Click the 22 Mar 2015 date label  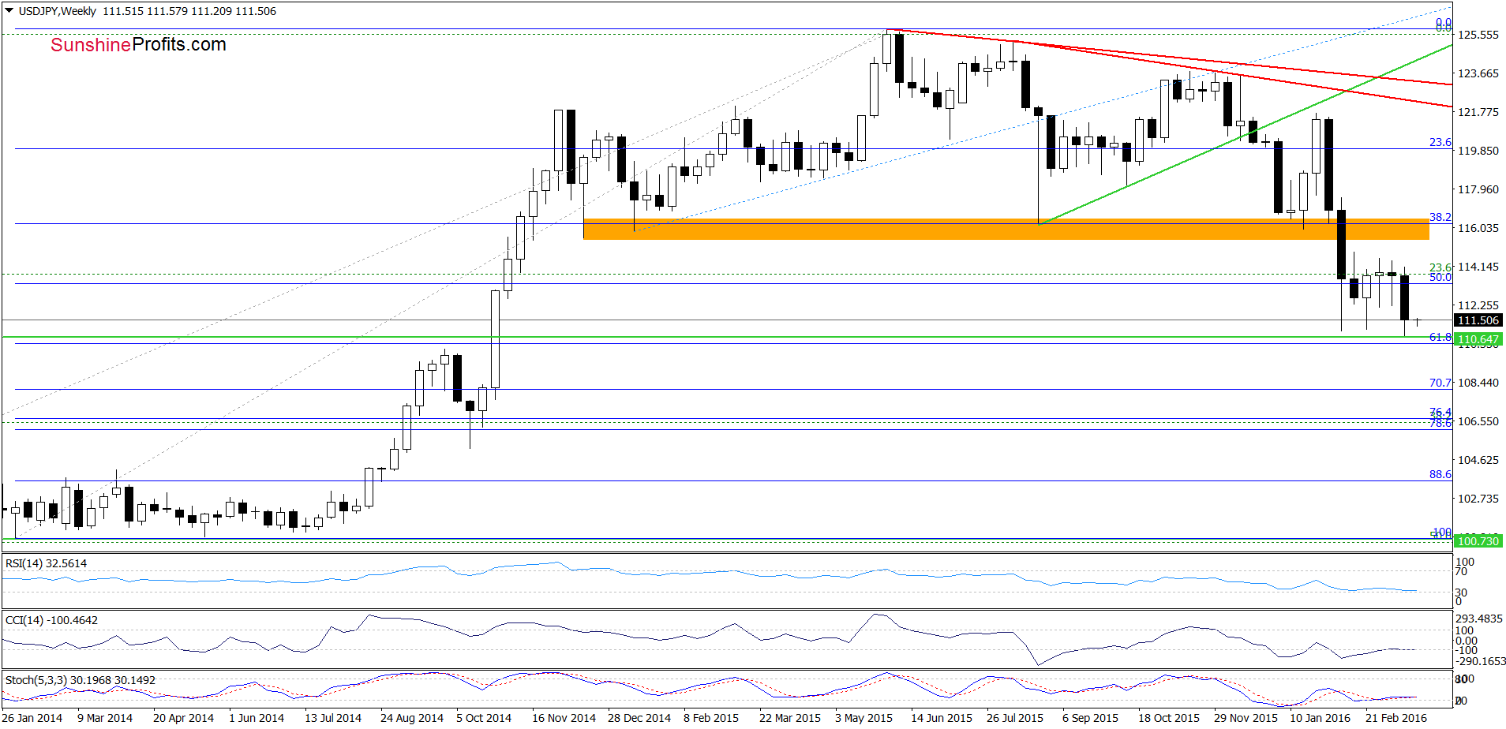click(790, 718)
